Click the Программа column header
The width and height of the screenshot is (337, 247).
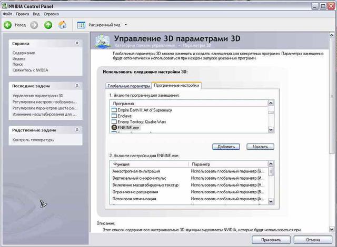point(189,104)
